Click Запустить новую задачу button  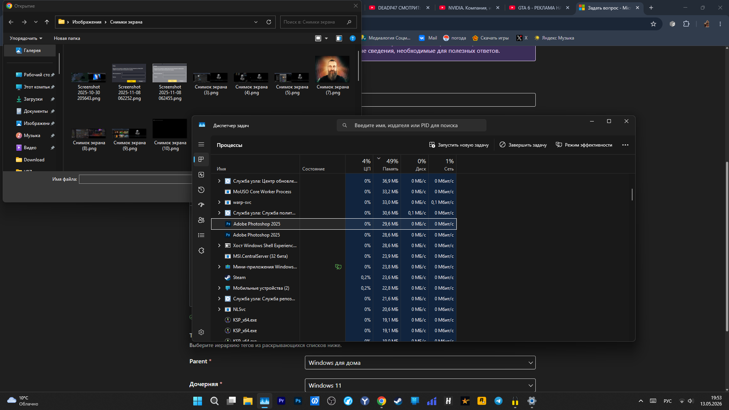[459, 145]
